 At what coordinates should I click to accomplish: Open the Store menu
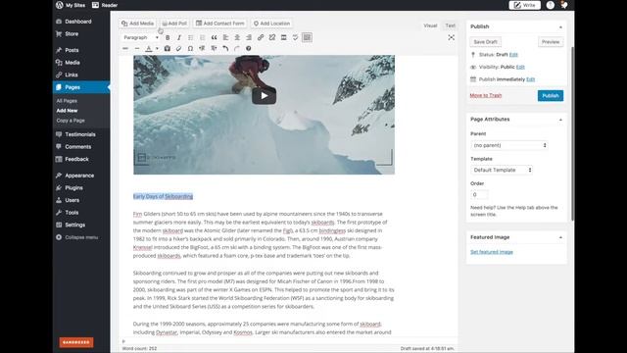tap(72, 34)
